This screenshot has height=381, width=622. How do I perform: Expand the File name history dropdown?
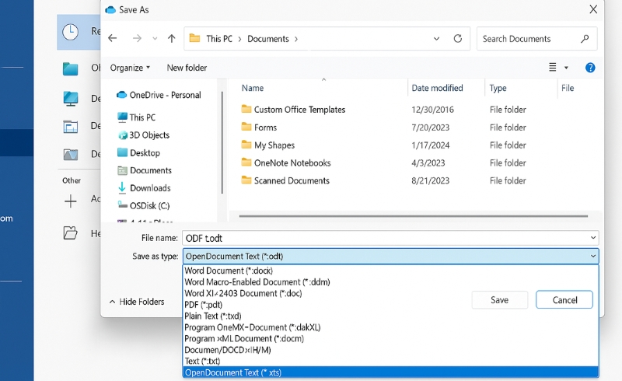point(593,238)
